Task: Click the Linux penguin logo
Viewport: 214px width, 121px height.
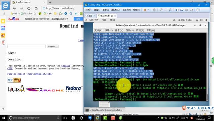Action: [16, 89]
